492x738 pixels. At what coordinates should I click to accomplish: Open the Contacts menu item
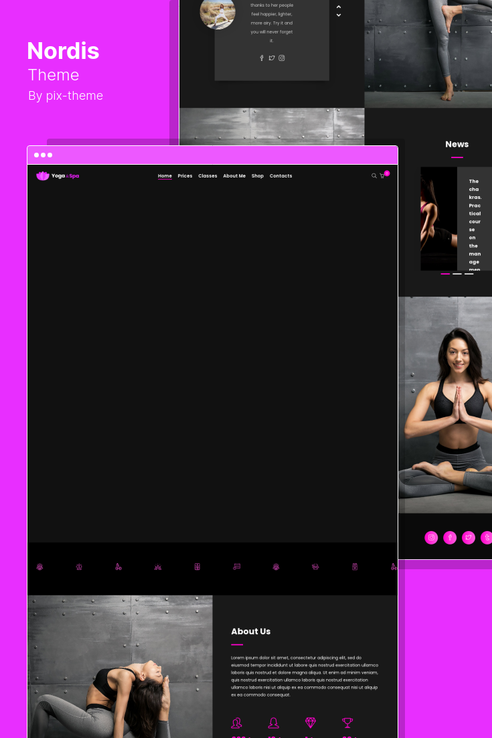[280, 176]
